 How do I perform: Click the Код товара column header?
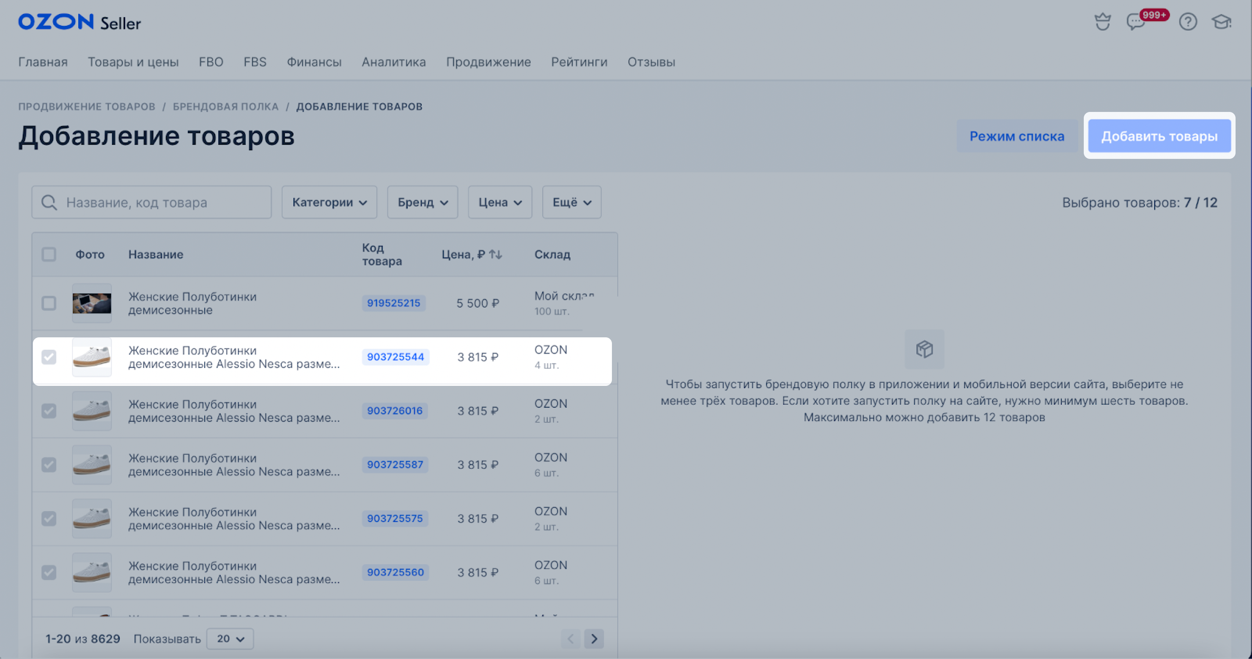(x=382, y=254)
